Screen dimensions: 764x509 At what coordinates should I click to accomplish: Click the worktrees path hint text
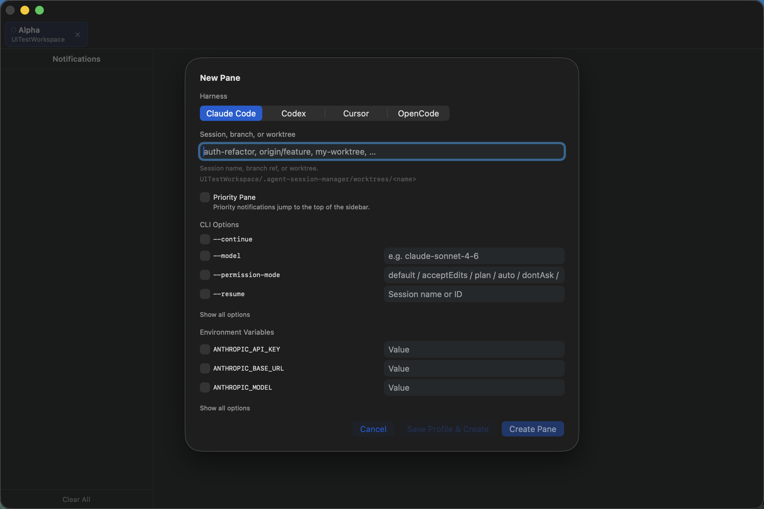click(x=308, y=179)
